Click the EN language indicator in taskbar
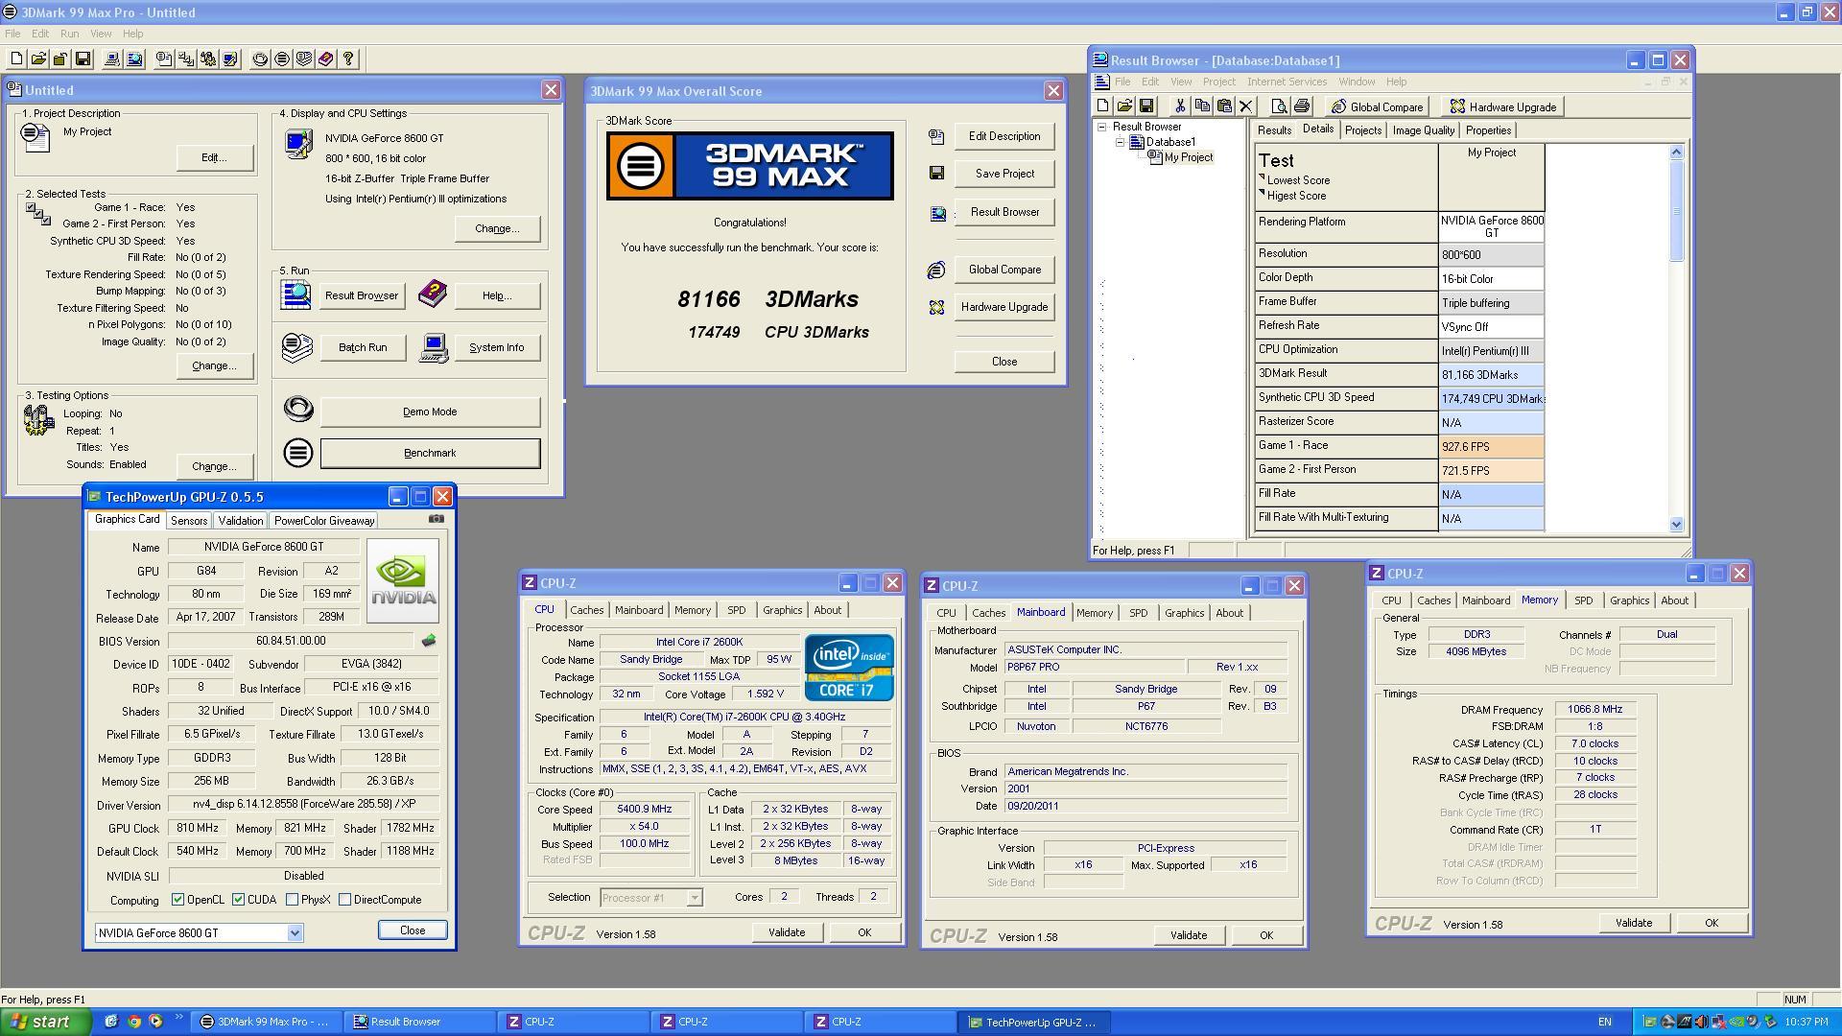1842x1036 pixels. tap(1605, 1022)
